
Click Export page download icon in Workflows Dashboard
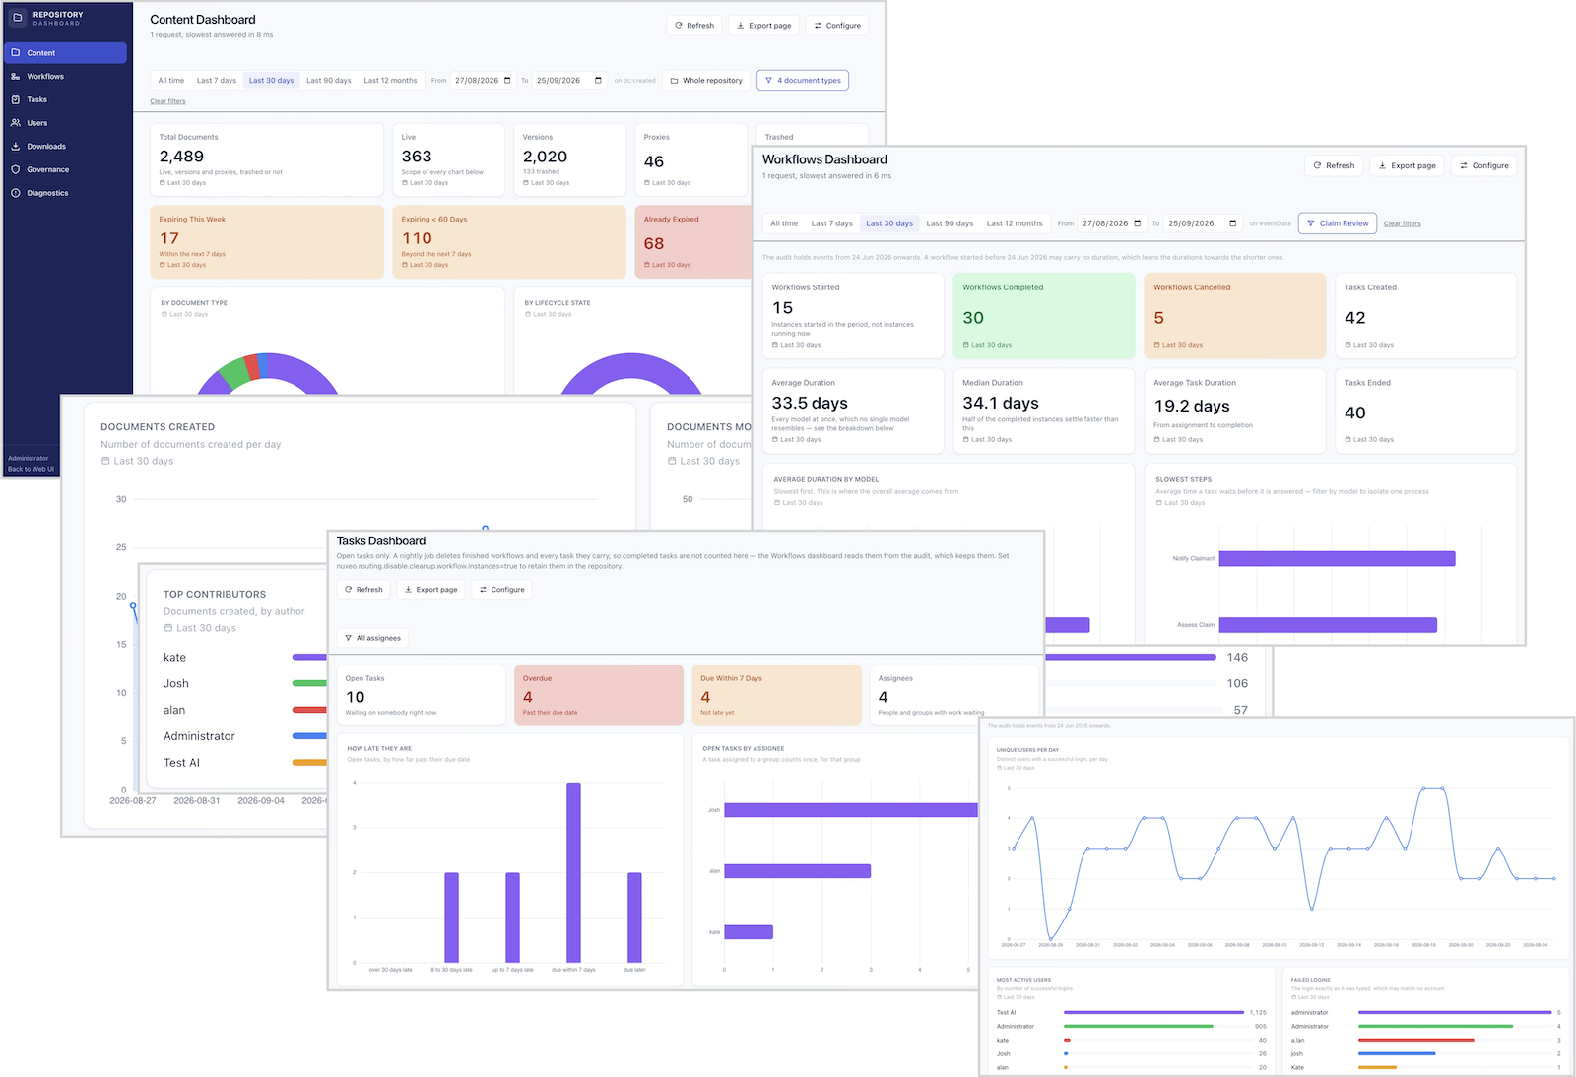click(x=1383, y=165)
